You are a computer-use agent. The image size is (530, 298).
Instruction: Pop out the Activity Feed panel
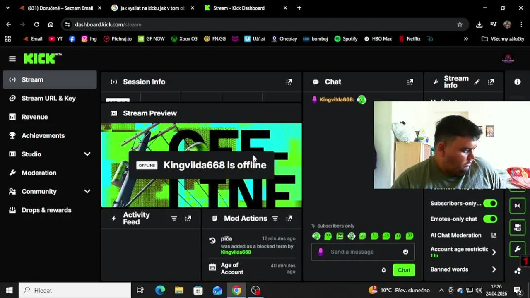188,219
